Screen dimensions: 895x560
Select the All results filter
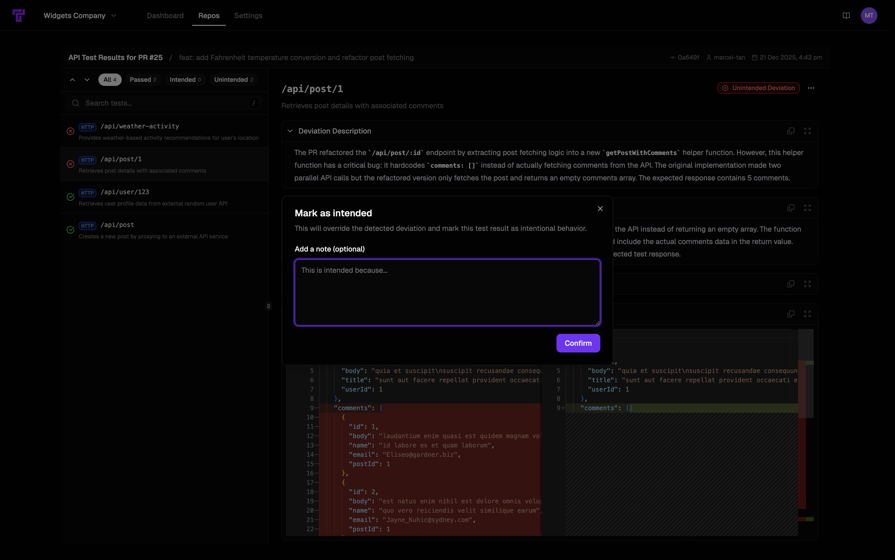point(110,79)
